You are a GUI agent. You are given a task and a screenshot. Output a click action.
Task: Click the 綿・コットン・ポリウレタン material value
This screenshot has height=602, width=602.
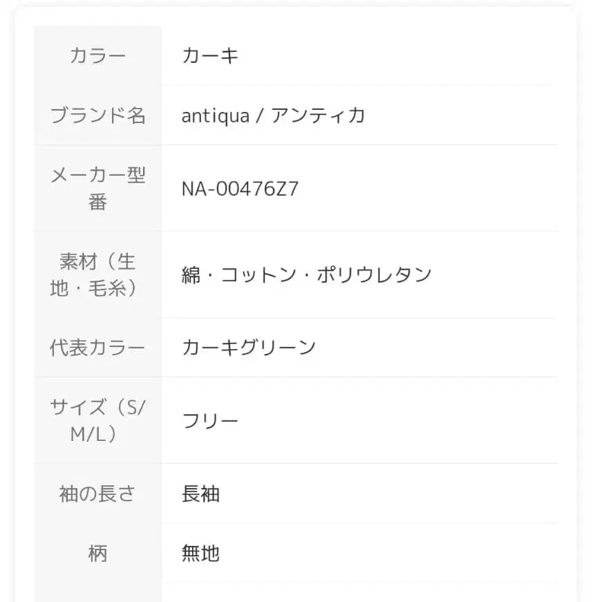coord(306,274)
